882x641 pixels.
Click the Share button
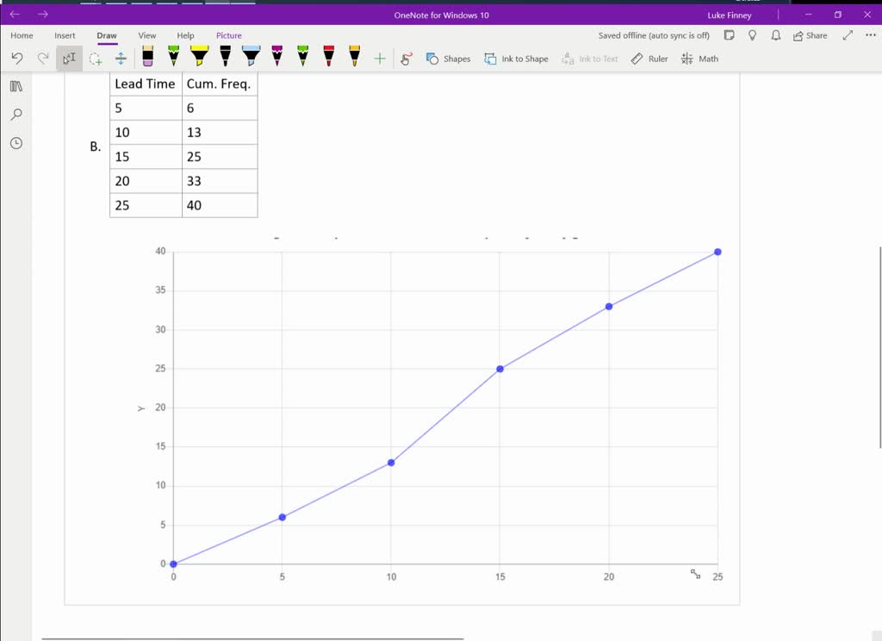point(808,35)
